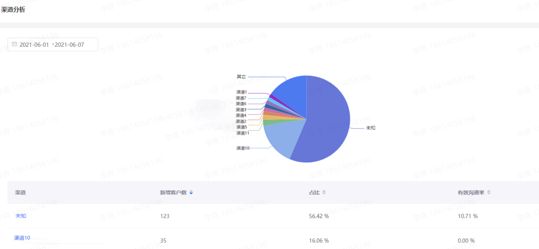
Task: Open the date range picker 2021-06-01 to 2021-06-07
Action: point(53,44)
